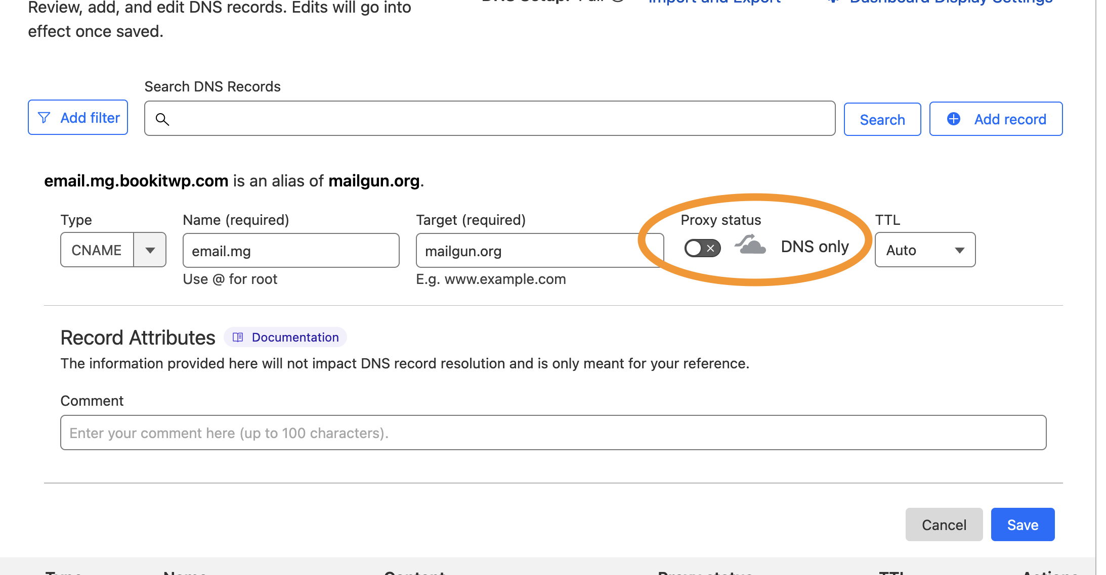Screen dimensions: 1106x575
Task: Select the Import and Export menu link
Action: pos(713,2)
